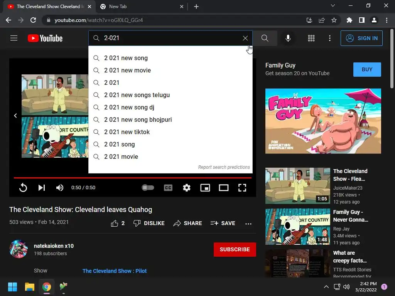Skip to the next video
Image resolution: width=395 pixels, height=296 pixels.
tap(42, 188)
